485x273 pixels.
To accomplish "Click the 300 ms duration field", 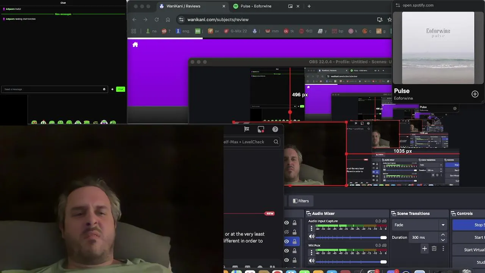I will 424,237.
